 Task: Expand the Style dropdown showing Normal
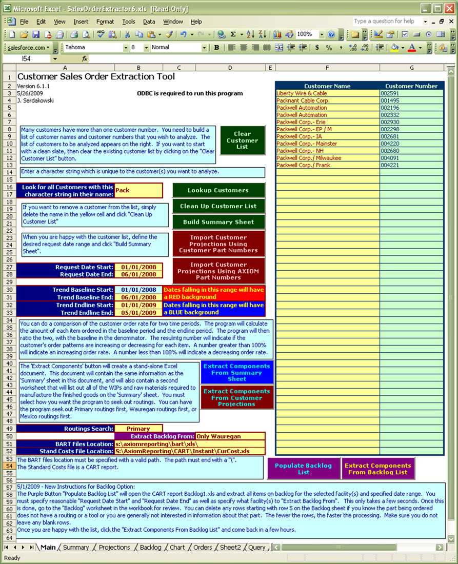click(204, 48)
